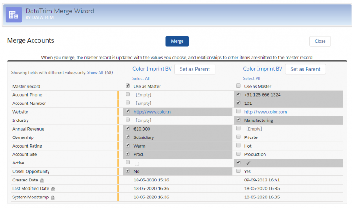The image size is (352, 208).
Task: Toggle Use as Master for first account
Action: 128,86
